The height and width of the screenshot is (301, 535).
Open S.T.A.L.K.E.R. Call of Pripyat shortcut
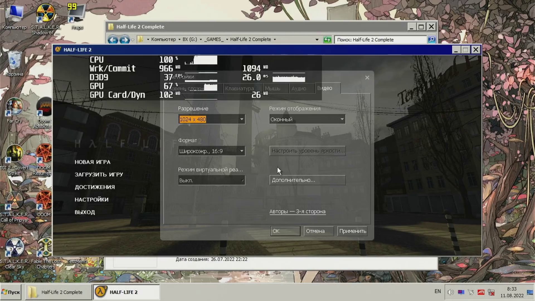(14, 201)
